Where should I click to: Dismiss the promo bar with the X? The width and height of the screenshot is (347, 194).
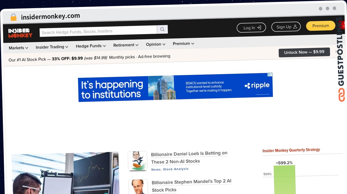click(336, 52)
